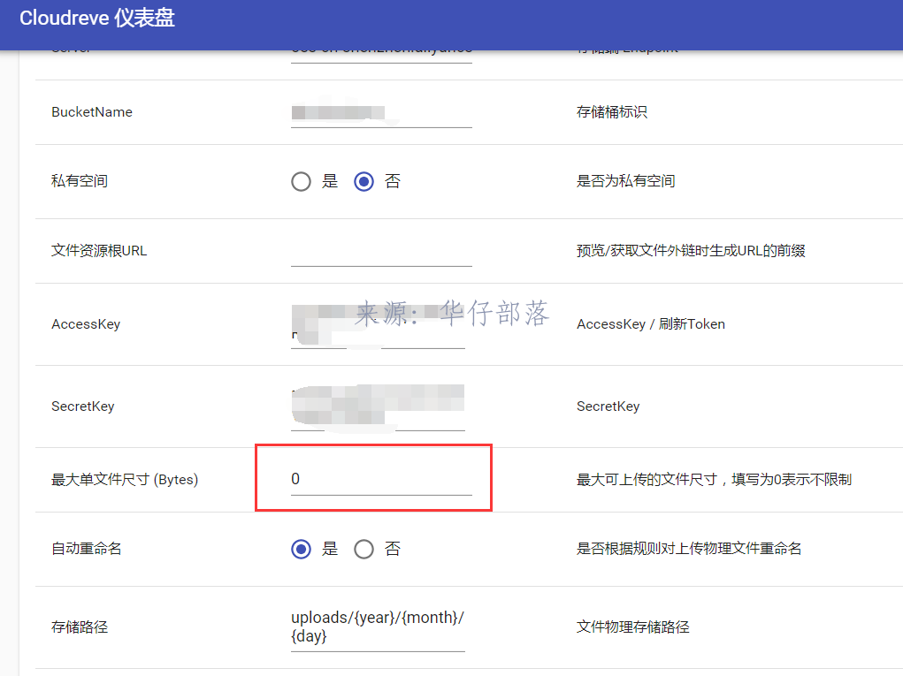
Task: Click the 文件资源根URL text field
Action: [380, 251]
